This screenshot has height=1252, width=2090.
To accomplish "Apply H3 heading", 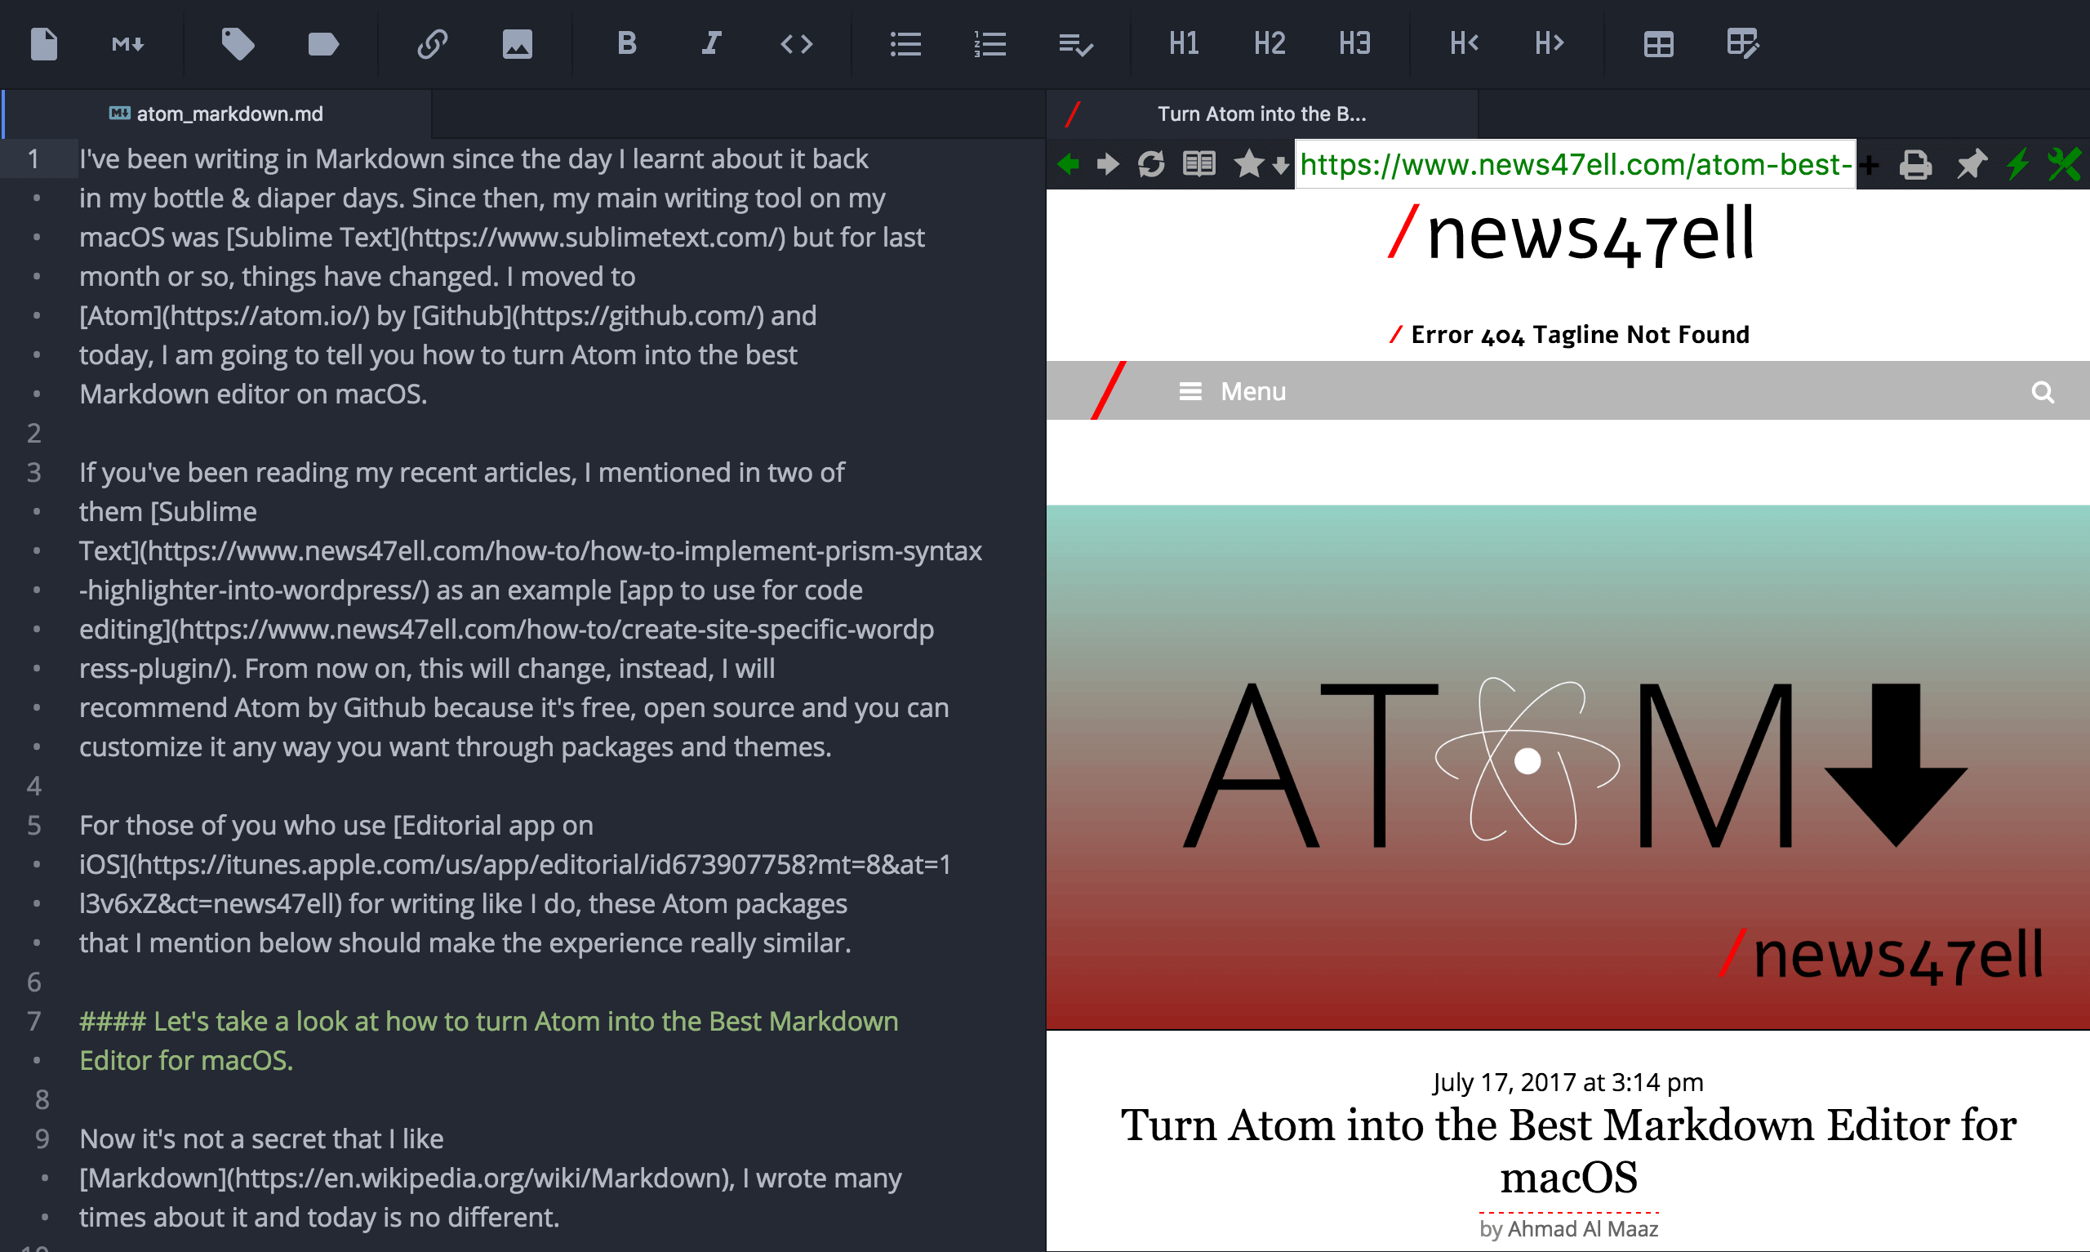I will 1355,43.
